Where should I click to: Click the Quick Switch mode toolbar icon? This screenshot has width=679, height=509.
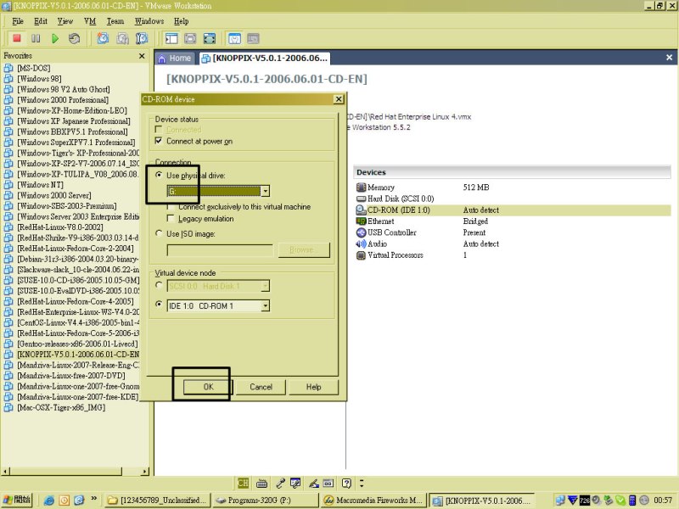190,38
